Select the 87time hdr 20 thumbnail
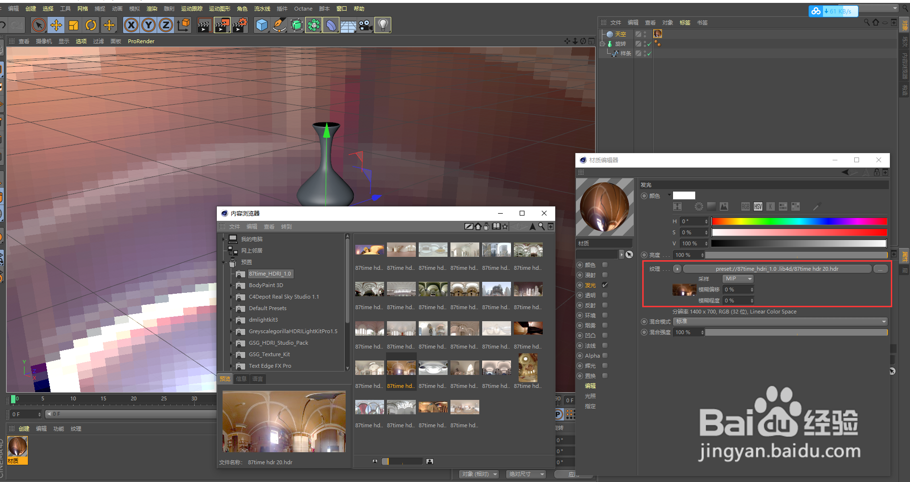The height and width of the screenshot is (482, 910). click(401, 367)
